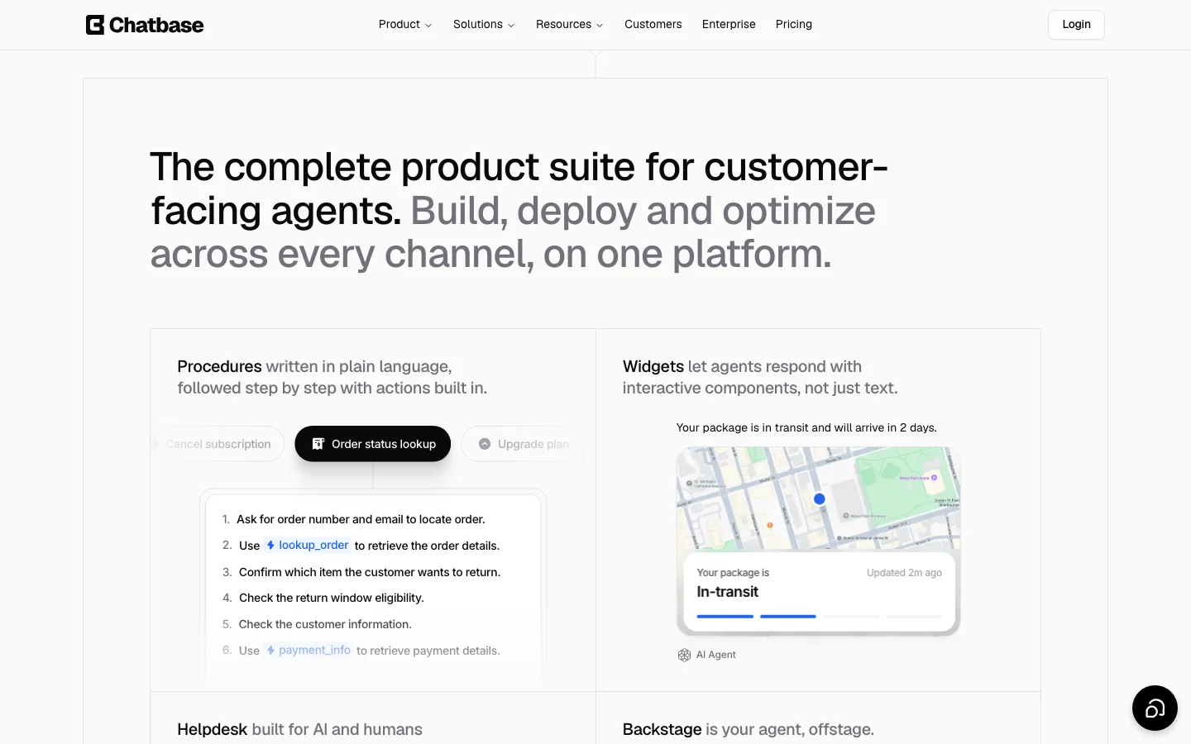Click 'Ask for order number and email' step
1191x744 pixels.
[x=361, y=519]
